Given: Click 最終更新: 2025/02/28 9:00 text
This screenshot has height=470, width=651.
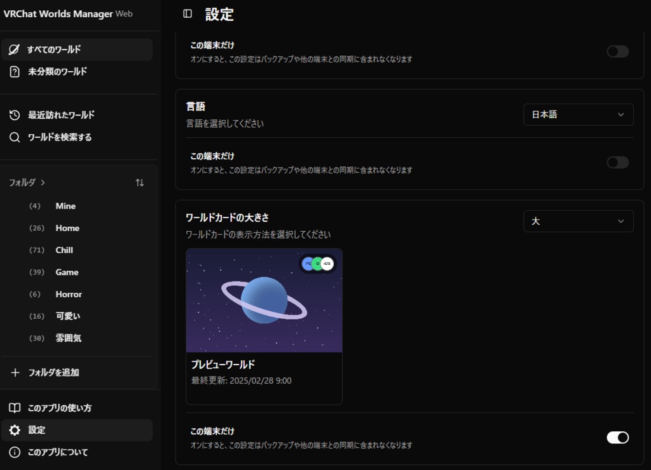Looking at the screenshot, I should click(241, 381).
